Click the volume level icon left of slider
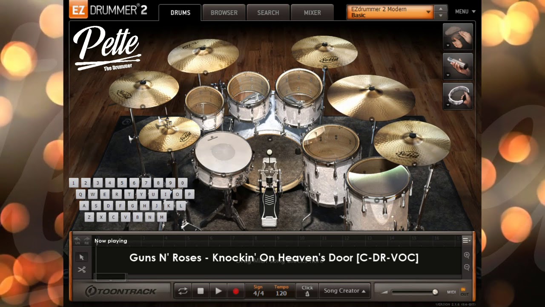The width and height of the screenshot is (545, 307). click(384, 292)
